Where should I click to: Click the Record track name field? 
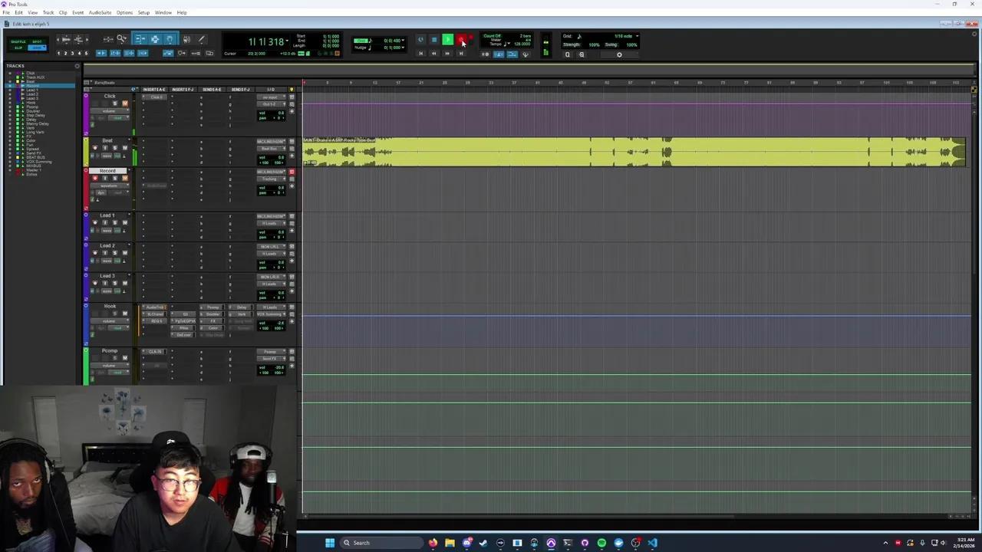(107, 170)
